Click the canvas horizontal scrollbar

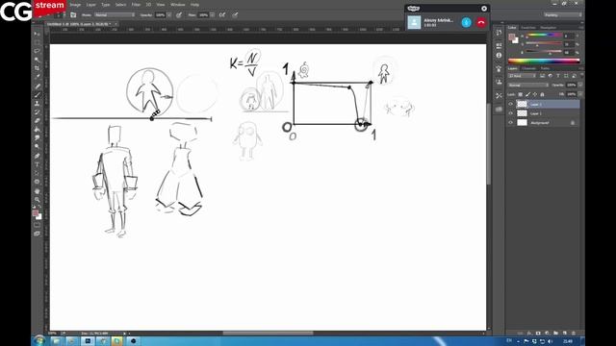pyautogui.click(x=268, y=334)
